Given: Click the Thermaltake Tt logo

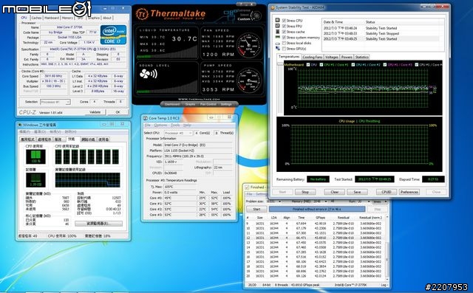Looking at the screenshot, I should pyautogui.click(x=142, y=14).
